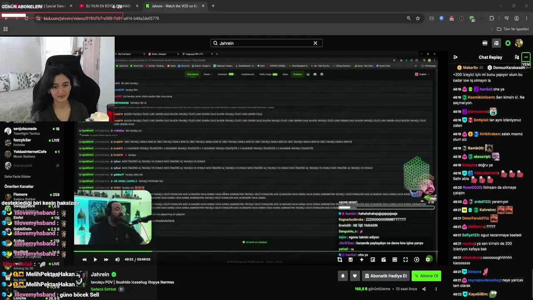Viewport: 533px width, 300px height.
Task: Open the media controls music icon
Action: pyautogui.click(x=506, y=18)
